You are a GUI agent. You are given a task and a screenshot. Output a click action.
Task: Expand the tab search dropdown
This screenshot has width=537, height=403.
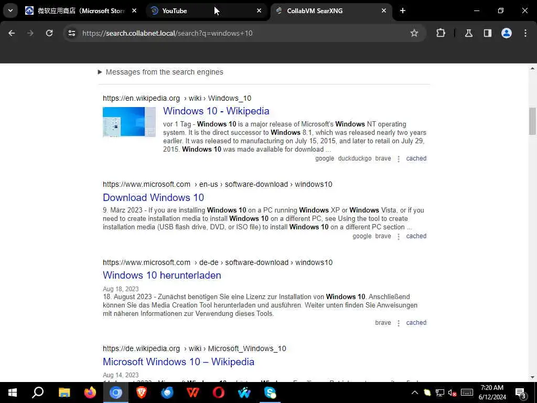click(x=10, y=10)
